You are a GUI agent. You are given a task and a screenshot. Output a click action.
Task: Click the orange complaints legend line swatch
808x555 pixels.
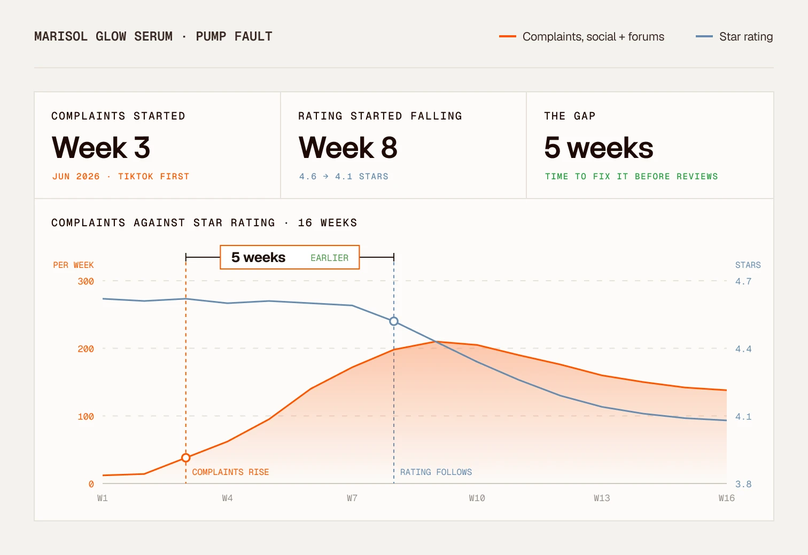pos(507,36)
